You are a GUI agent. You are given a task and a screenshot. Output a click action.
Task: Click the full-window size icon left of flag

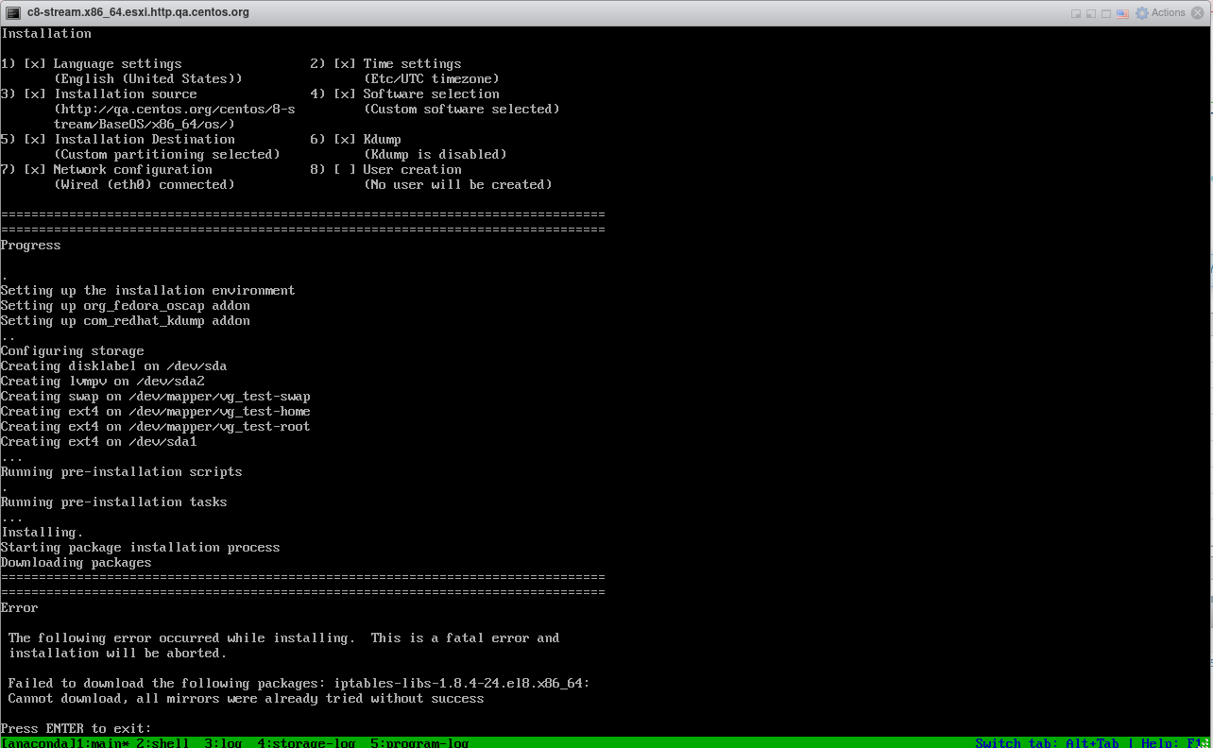(x=1107, y=13)
